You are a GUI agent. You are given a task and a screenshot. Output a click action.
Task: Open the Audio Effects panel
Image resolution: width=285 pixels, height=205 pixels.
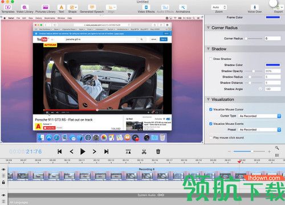[165, 9]
